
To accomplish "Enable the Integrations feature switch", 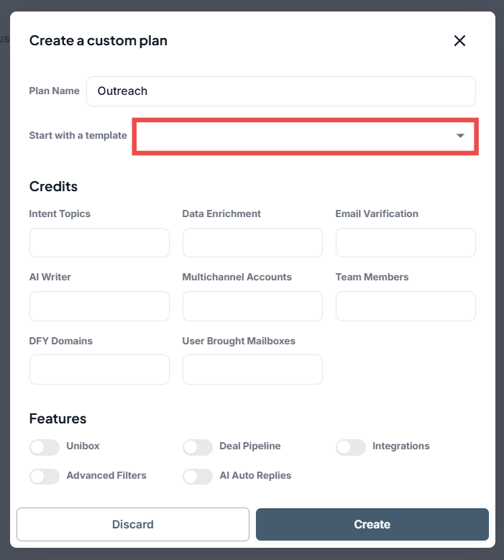I will click(351, 447).
